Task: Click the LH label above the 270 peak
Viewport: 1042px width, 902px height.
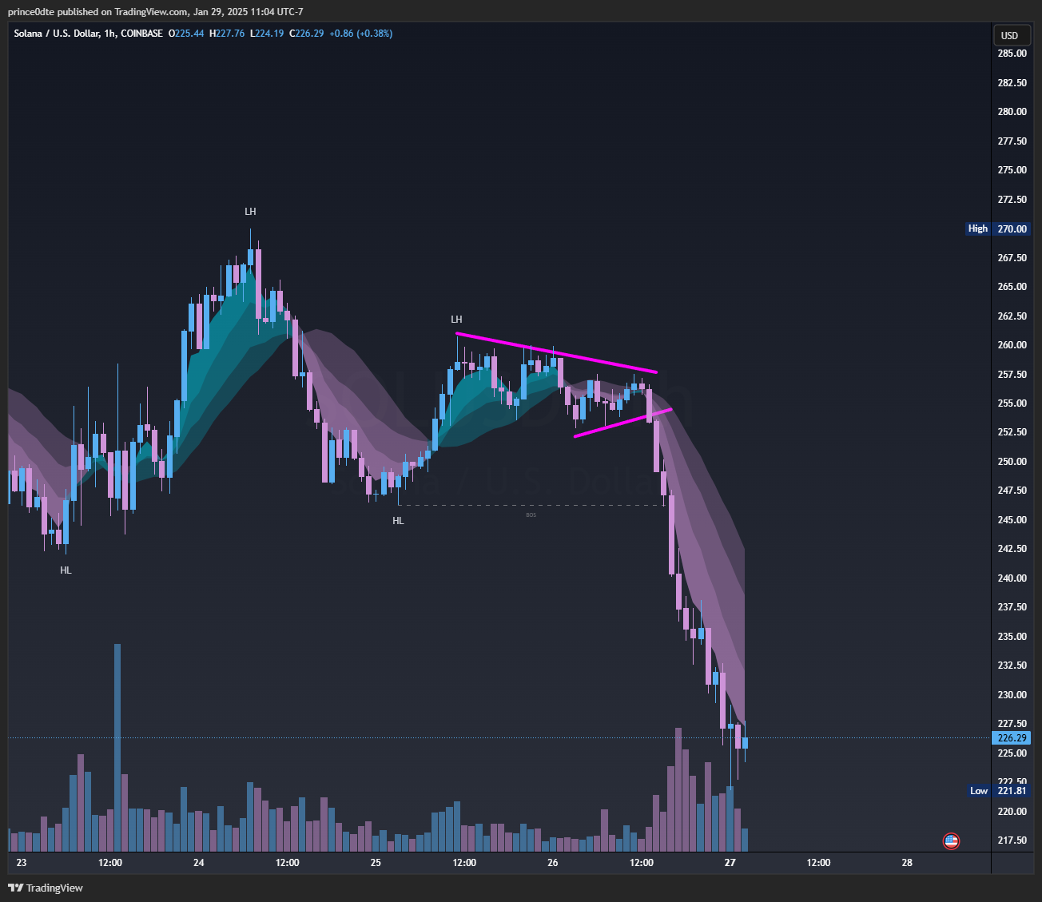Action: point(250,212)
